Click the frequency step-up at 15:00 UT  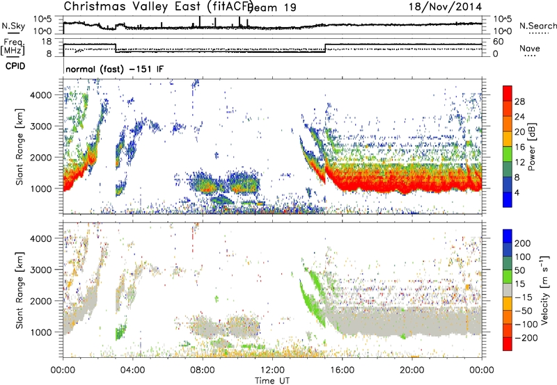325,48
